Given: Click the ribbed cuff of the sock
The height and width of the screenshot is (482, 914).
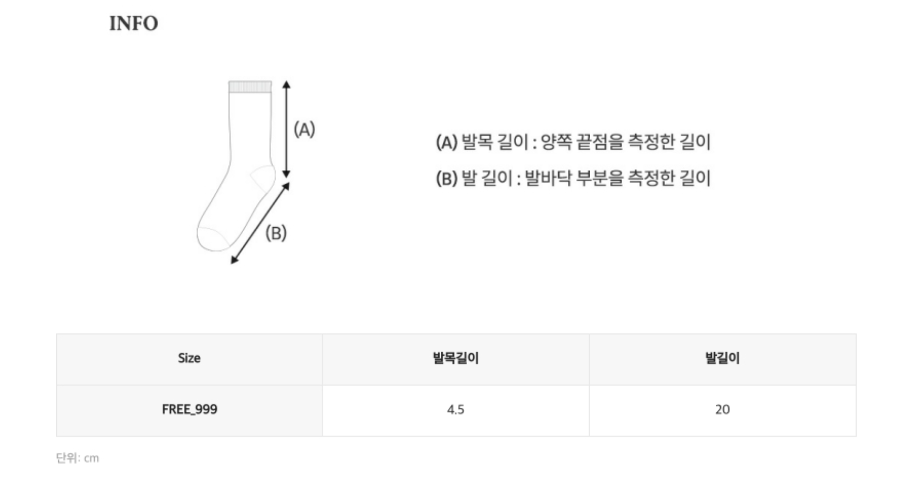Looking at the screenshot, I should tap(250, 87).
